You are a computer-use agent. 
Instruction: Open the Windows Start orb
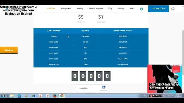(3, 96)
